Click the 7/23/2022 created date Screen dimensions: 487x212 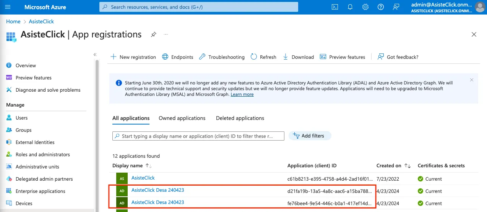pyautogui.click(x=388, y=179)
